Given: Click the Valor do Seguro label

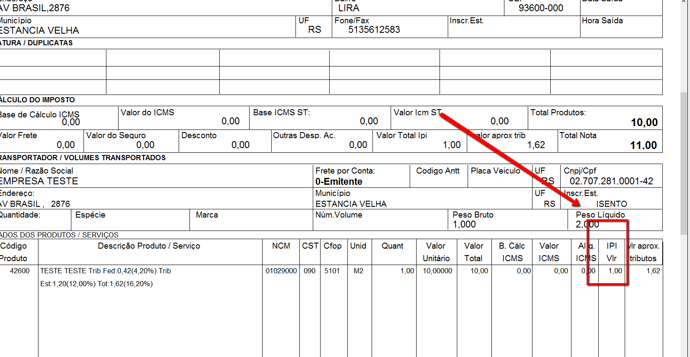Looking at the screenshot, I should coord(116,136).
